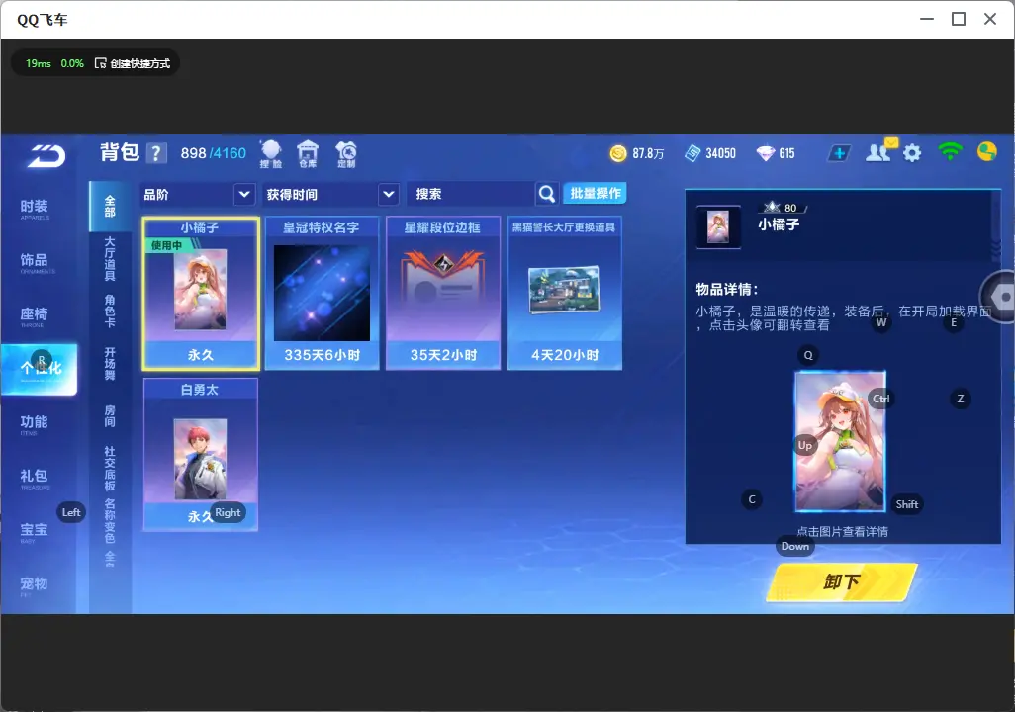
Task: Select the 房间 room sub-tab
Action: point(110,416)
